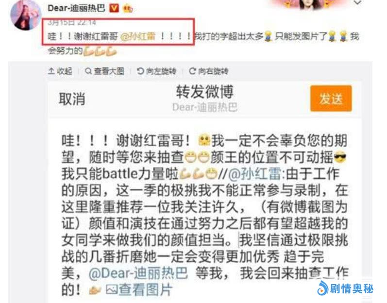This screenshot has width=387, height=303.
Task: Click the @孙红雷 mention in the post text
Action: click(138, 36)
